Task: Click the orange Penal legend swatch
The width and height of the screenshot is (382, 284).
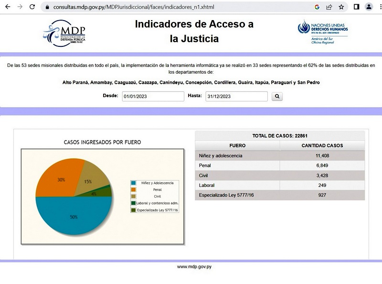Action: [x=133, y=190]
